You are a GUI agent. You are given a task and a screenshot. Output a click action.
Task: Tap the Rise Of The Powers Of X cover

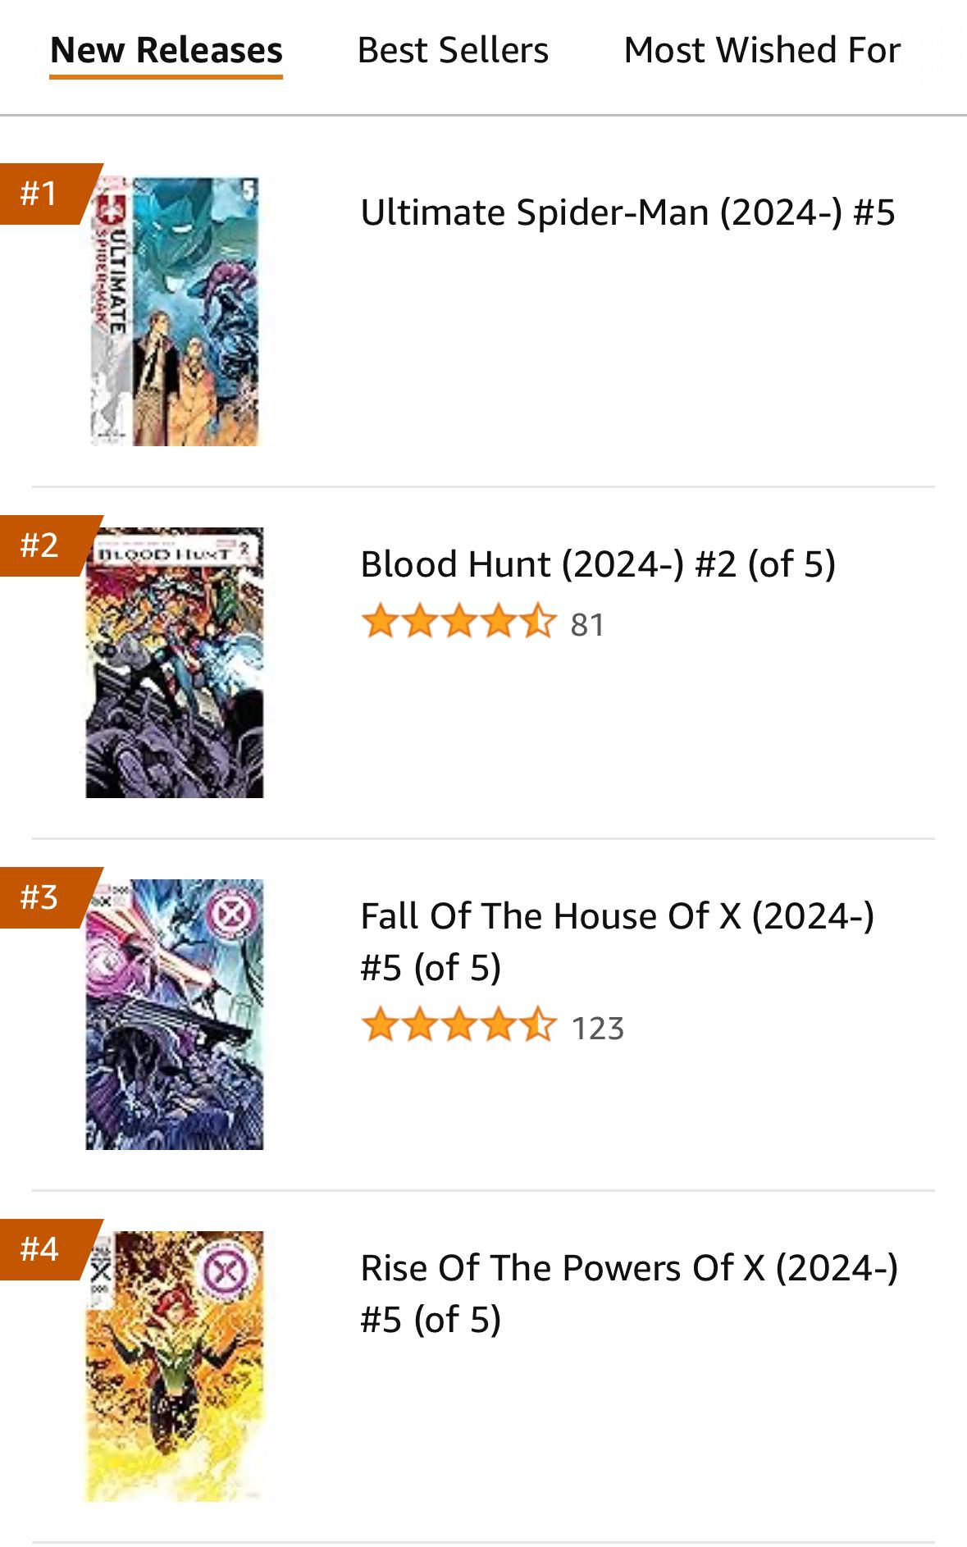point(175,1366)
